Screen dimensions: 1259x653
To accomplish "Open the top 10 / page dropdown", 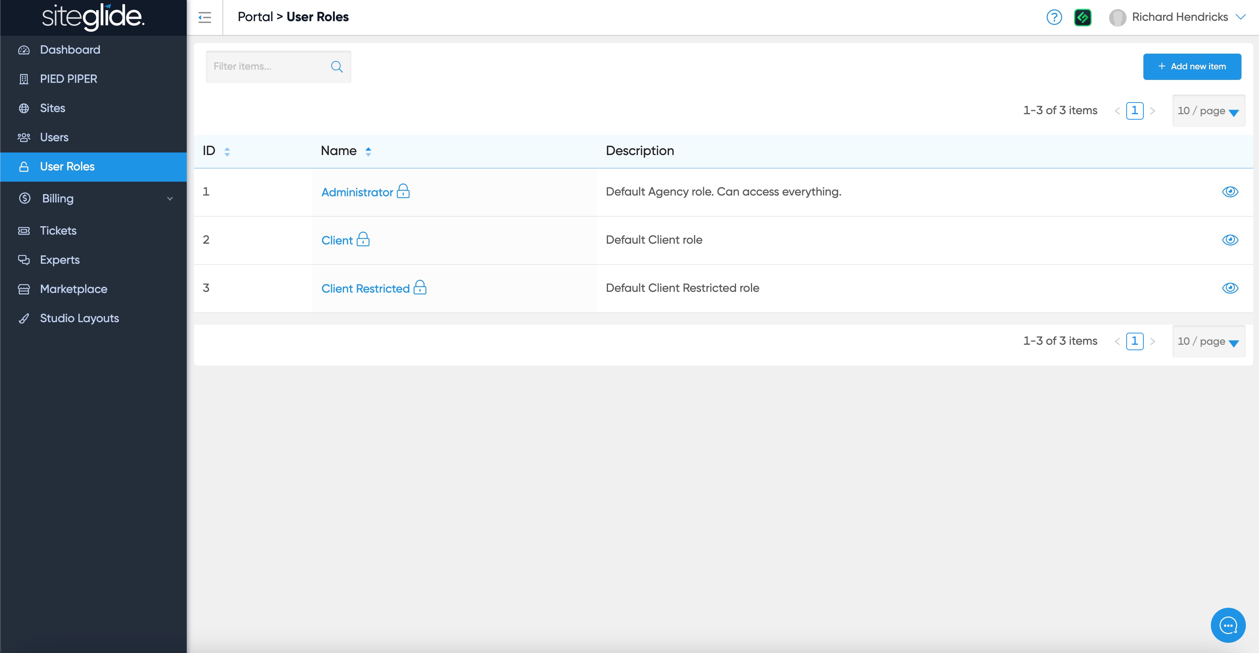I will pyautogui.click(x=1208, y=111).
